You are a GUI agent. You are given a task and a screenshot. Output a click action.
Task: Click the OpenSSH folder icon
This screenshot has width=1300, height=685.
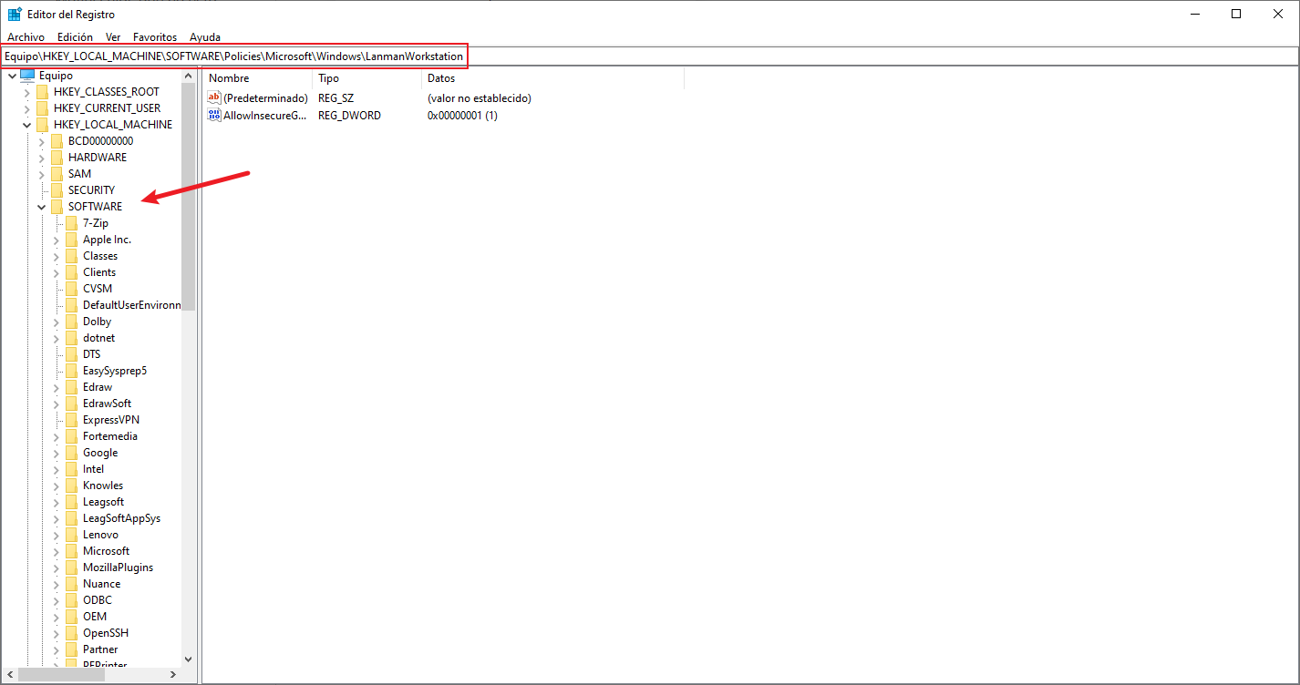click(x=71, y=633)
